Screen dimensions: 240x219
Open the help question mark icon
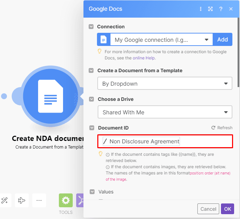coord(221,9)
